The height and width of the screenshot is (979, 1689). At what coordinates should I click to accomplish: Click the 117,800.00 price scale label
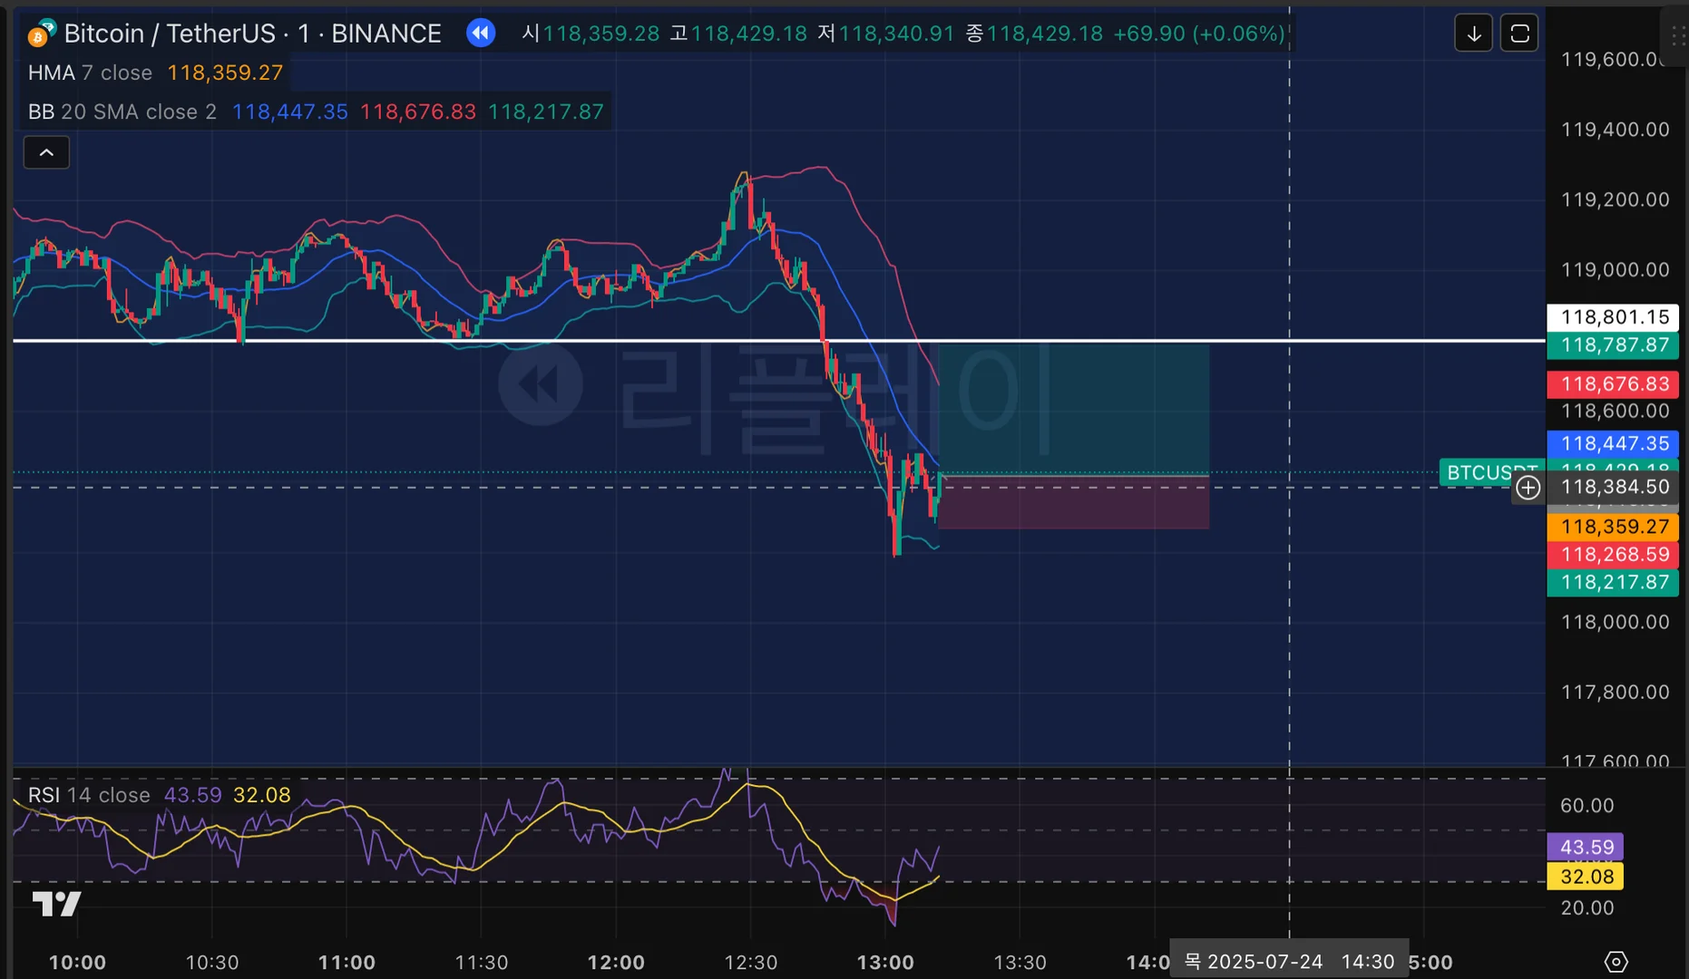pyautogui.click(x=1615, y=692)
